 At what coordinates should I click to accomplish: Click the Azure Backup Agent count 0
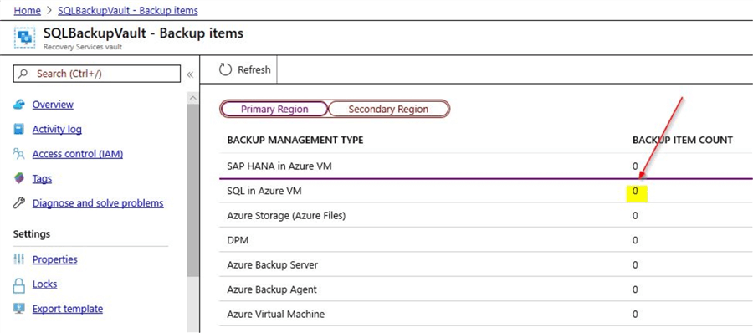click(635, 289)
